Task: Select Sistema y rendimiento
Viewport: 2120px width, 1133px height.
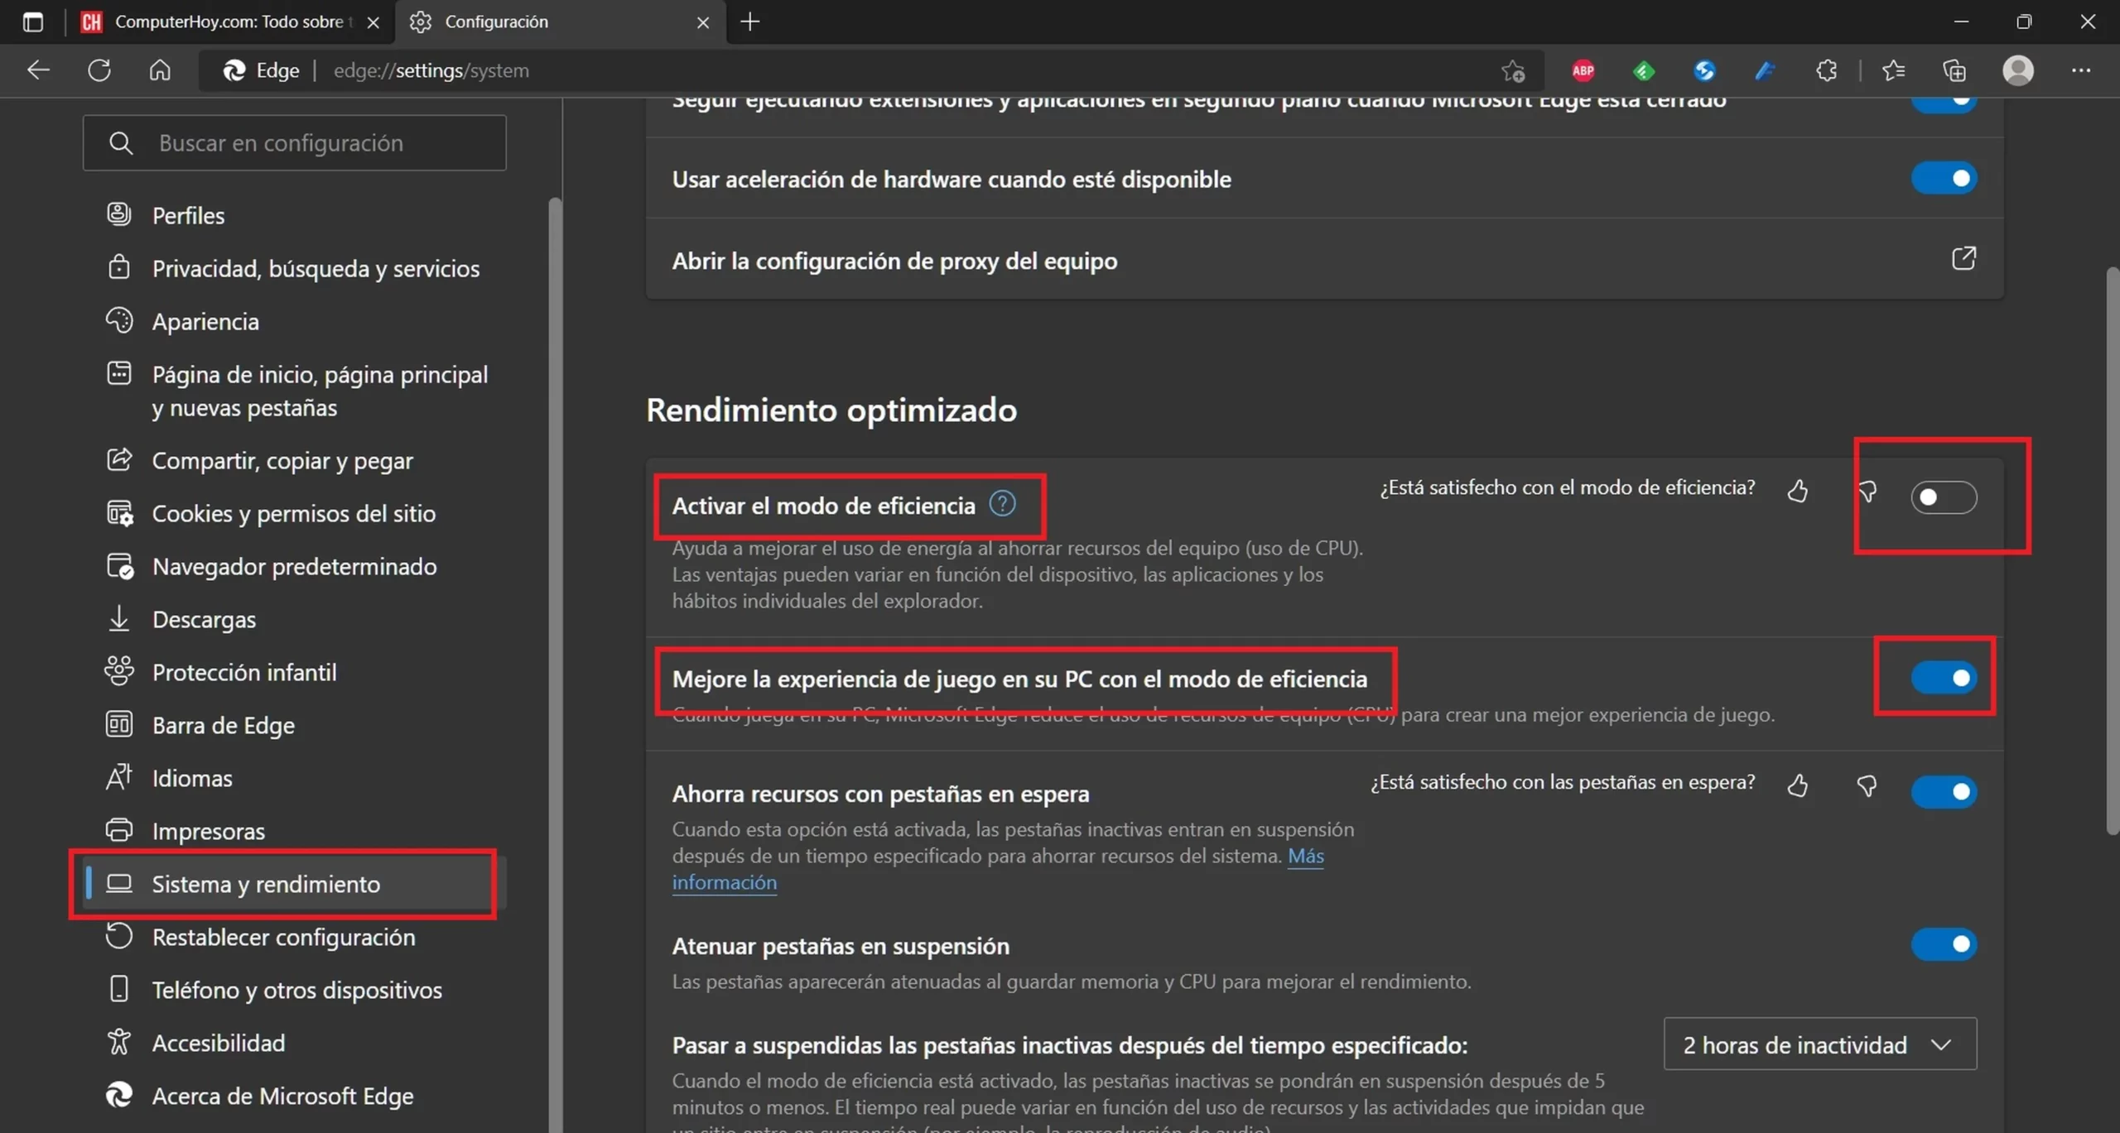Action: [294, 884]
